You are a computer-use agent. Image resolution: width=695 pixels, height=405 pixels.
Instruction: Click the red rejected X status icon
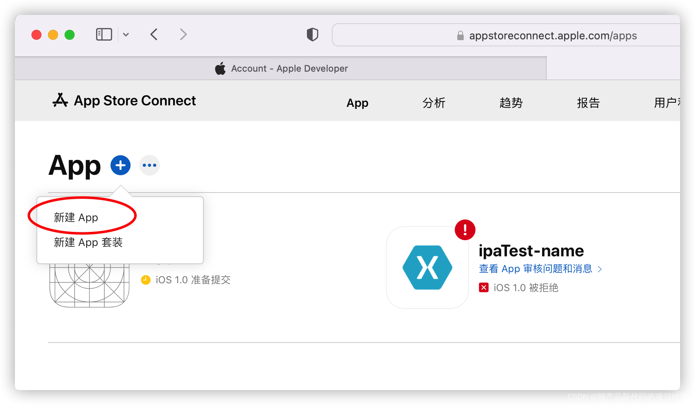(484, 287)
